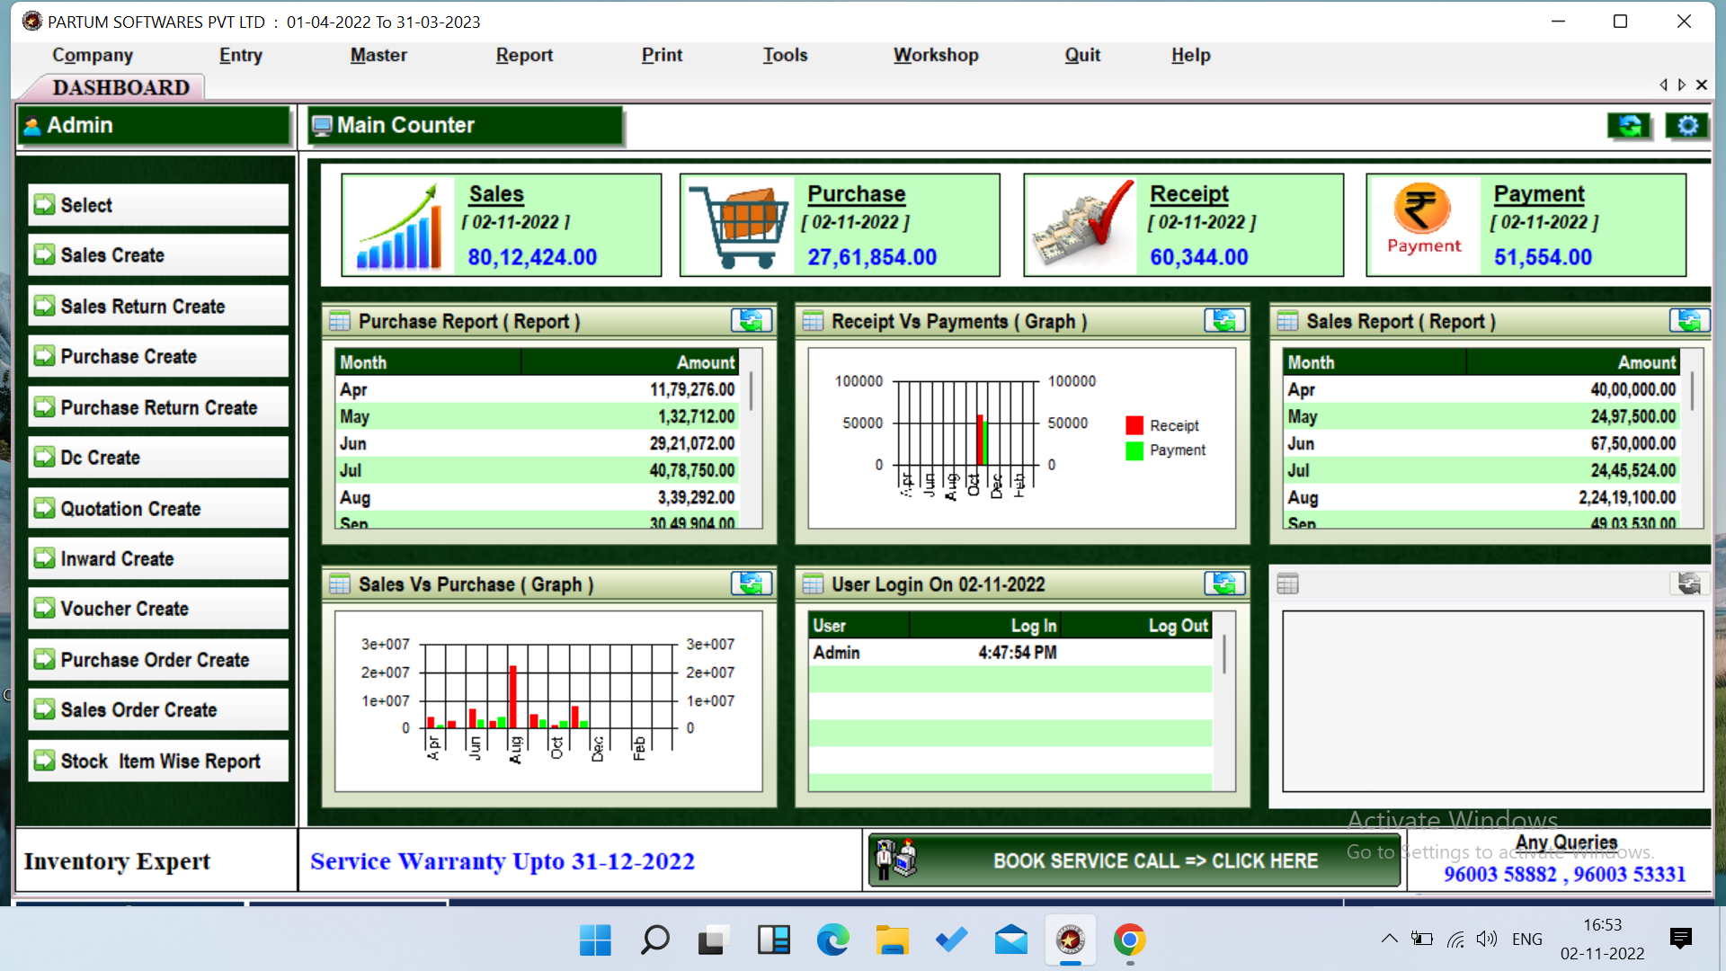Switch to the DASHBOARD tab
The image size is (1726, 971).
tap(120, 87)
